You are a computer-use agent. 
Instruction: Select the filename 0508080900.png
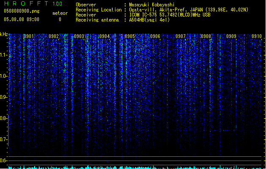pos(22,11)
